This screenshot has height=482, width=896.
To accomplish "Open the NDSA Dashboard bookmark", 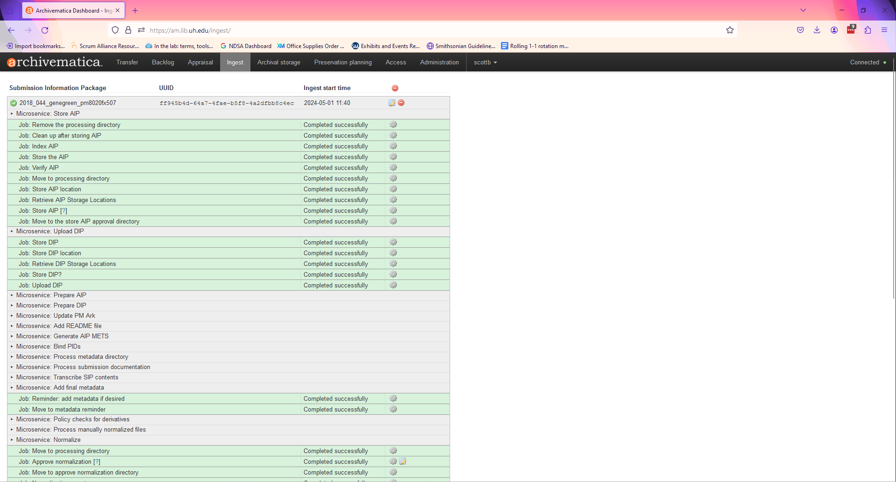I will (x=246, y=46).
